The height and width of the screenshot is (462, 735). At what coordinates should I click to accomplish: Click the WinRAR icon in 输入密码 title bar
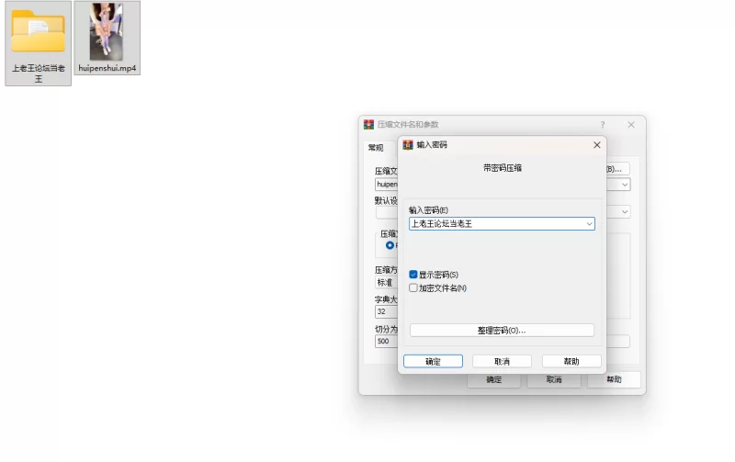[x=408, y=145]
